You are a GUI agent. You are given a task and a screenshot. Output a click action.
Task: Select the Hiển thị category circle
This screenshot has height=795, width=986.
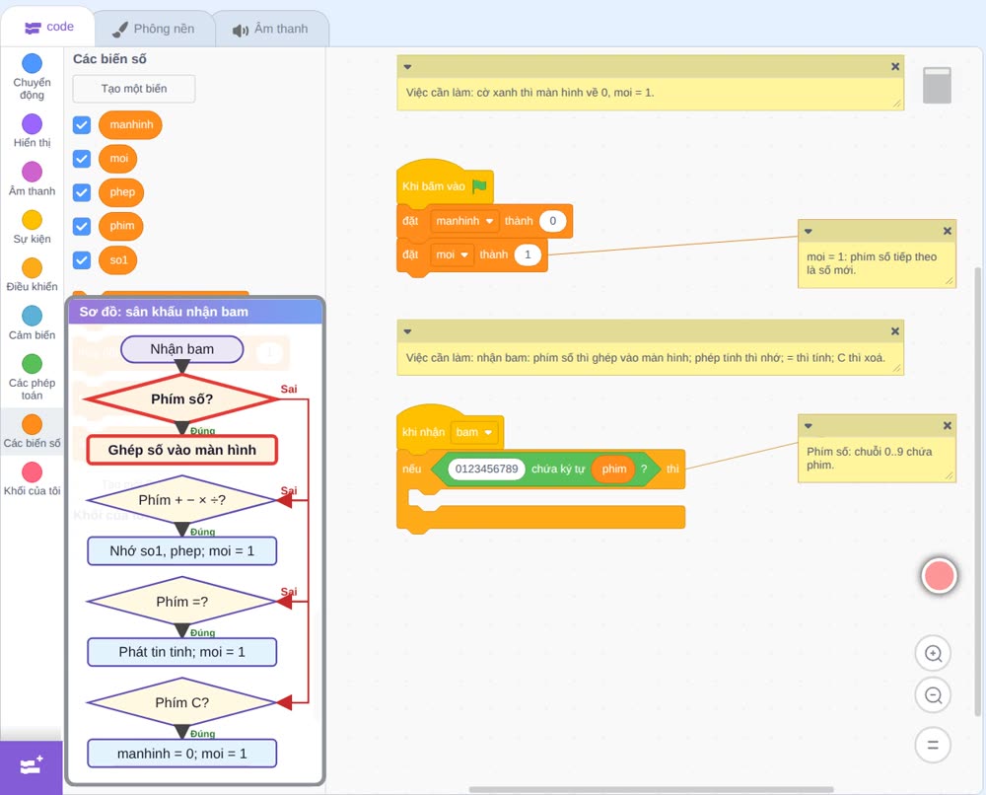(33, 124)
